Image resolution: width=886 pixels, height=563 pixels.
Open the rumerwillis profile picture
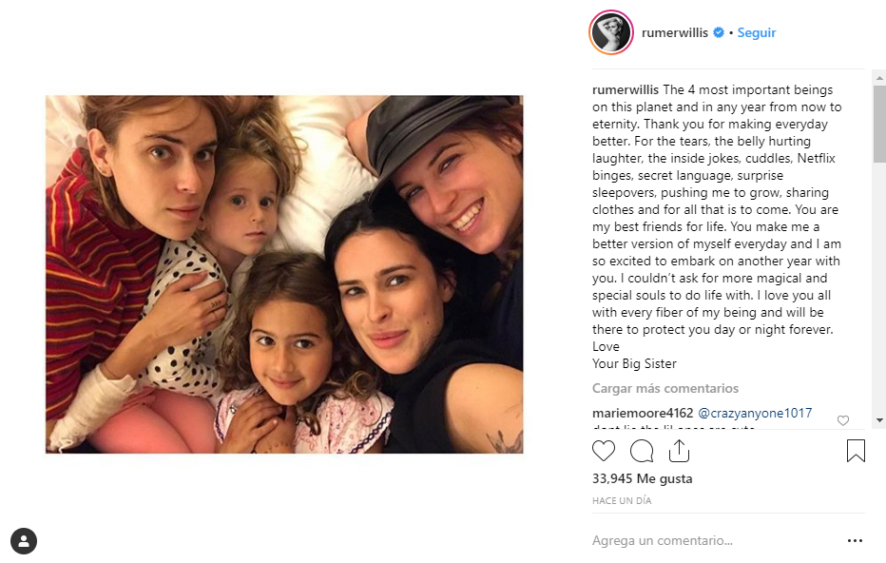coord(611,32)
